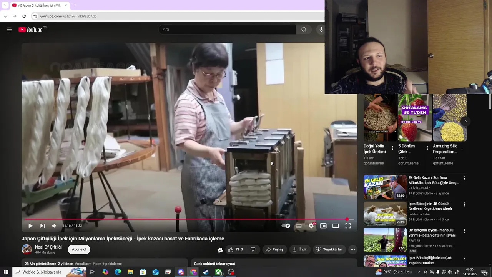Click the YouTube search input field
The height and width of the screenshot is (277, 492).
[x=227, y=29]
